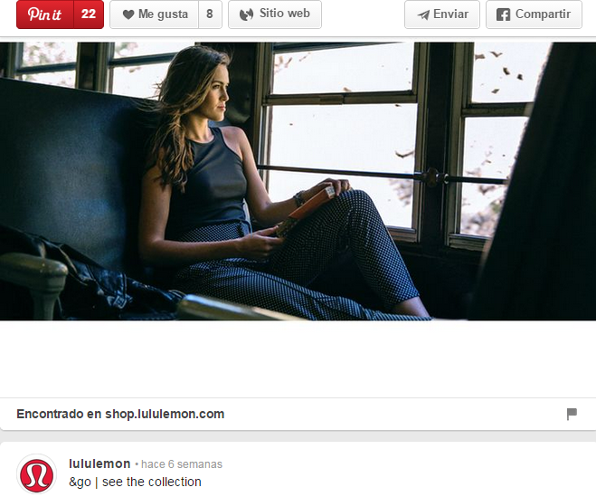Send the pin with Enviar

pyautogui.click(x=442, y=14)
